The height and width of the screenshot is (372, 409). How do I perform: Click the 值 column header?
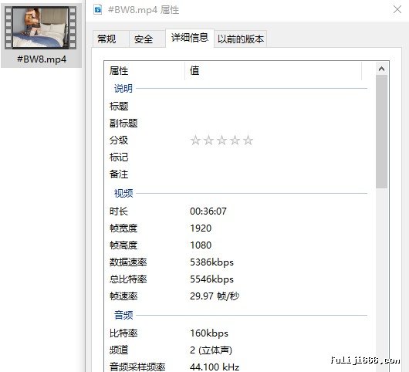[x=273, y=70]
